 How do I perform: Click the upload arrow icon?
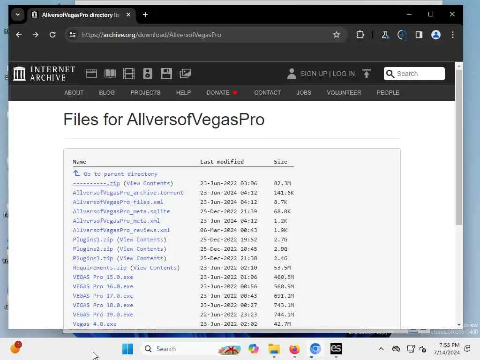tap(367, 74)
